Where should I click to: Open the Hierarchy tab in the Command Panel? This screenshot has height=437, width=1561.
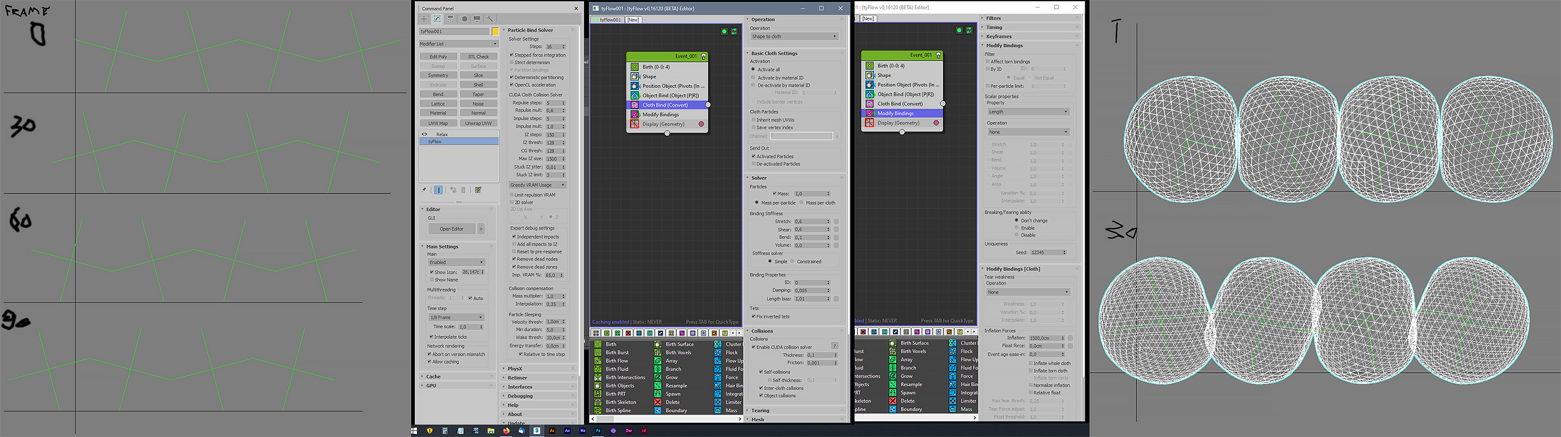pyautogui.click(x=450, y=19)
